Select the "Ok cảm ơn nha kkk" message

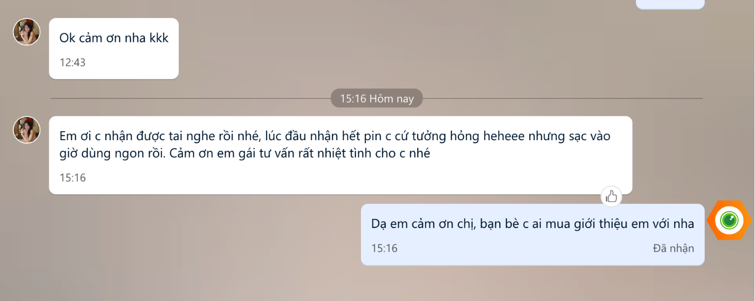tap(114, 49)
